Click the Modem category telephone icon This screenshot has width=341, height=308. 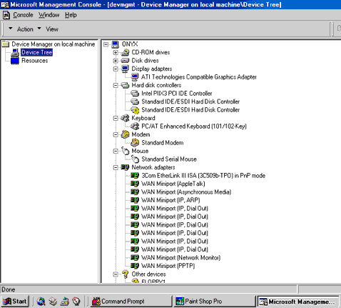(125, 134)
